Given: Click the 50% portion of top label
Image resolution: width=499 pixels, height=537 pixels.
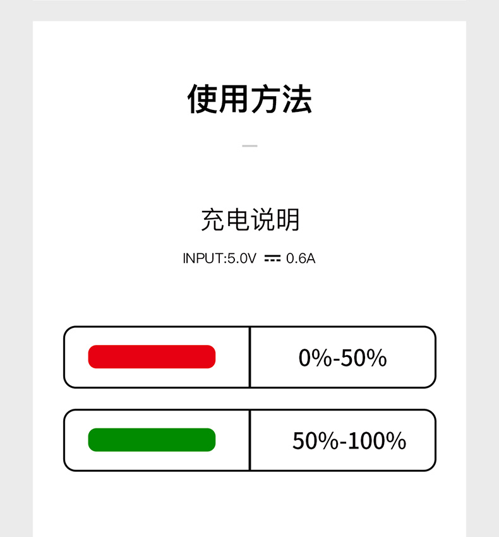Looking at the screenshot, I should pyautogui.click(x=364, y=358).
